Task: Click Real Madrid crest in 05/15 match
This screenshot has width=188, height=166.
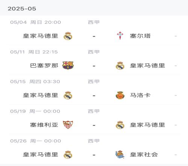Action: point(68,95)
